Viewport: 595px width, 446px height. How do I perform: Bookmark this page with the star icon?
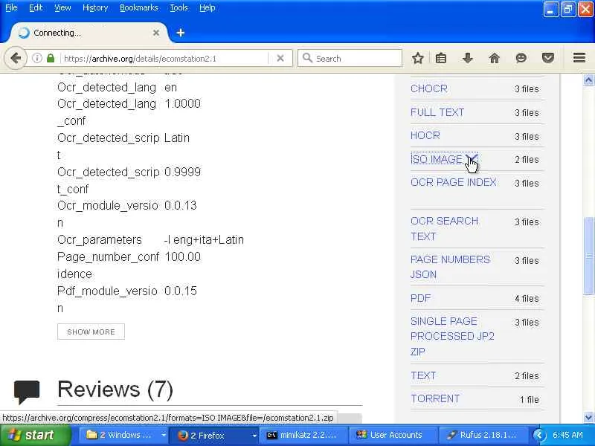pyautogui.click(x=418, y=58)
